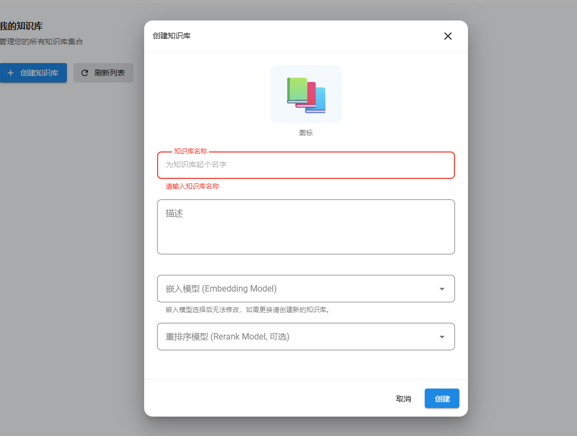
Task: Click the 图标 label under the books
Action: pyautogui.click(x=306, y=133)
